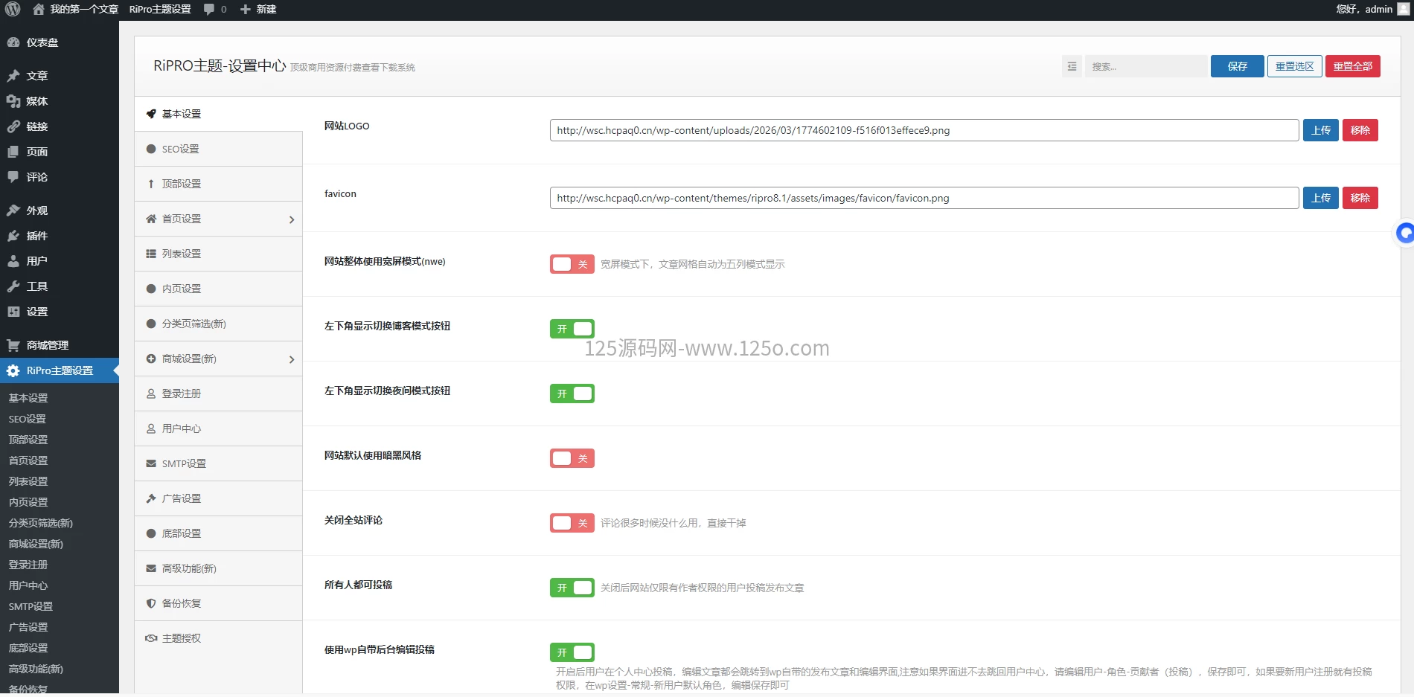Click the WordPress logo icon
The image size is (1414, 697).
tap(13, 10)
